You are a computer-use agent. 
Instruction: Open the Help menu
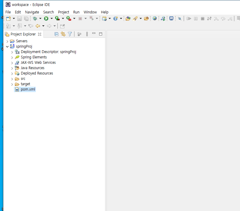coord(105,12)
